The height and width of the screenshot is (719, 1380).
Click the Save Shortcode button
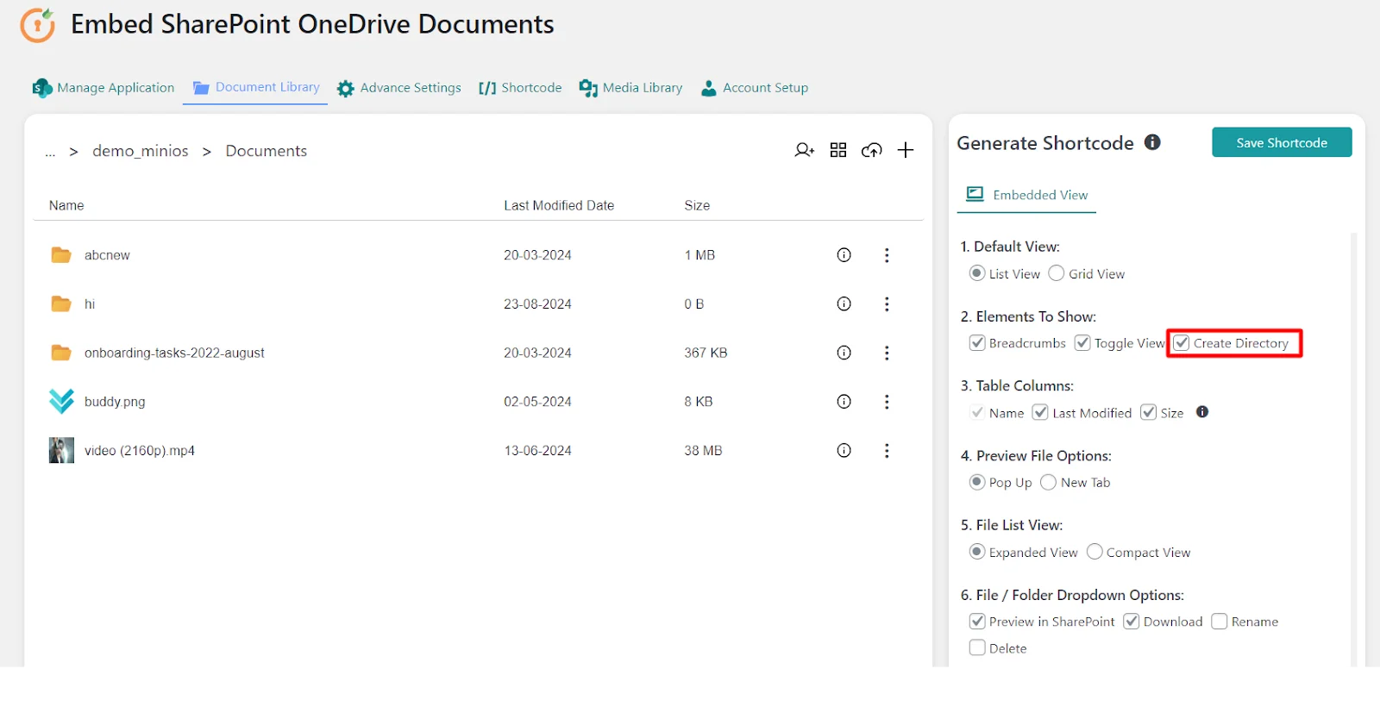[1282, 142]
